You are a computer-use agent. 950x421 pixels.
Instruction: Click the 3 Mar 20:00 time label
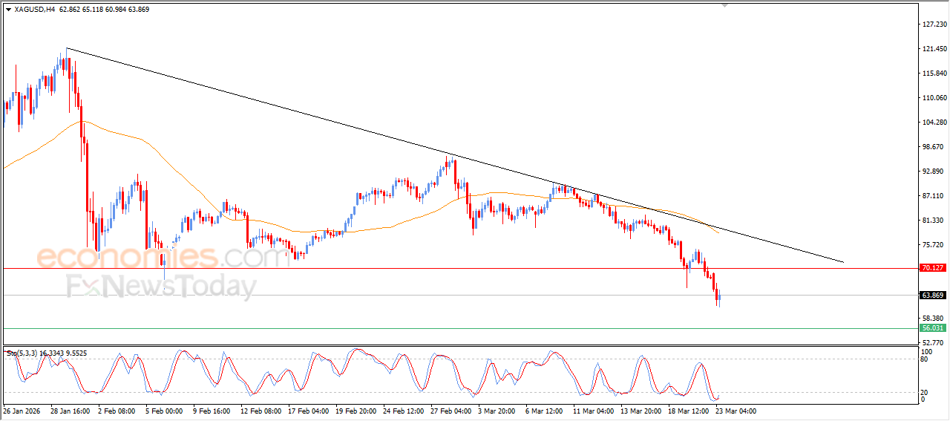pyautogui.click(x=497, y=411)
